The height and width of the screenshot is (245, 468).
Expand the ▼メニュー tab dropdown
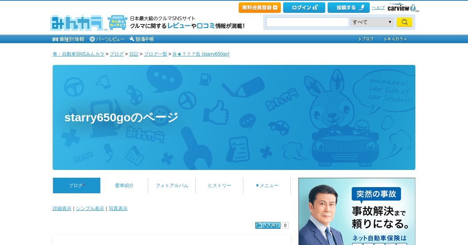(267, 185)
